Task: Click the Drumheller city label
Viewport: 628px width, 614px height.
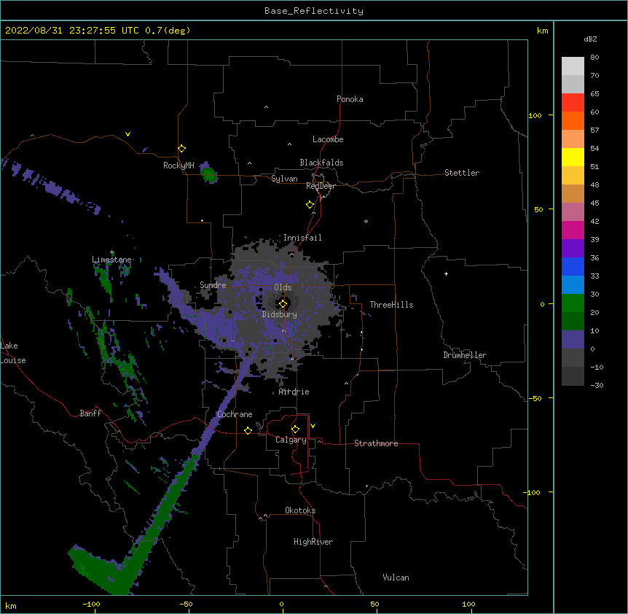Action: 465,355
